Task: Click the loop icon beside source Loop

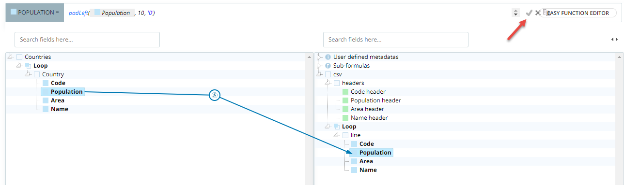Action: click(28, 66)
